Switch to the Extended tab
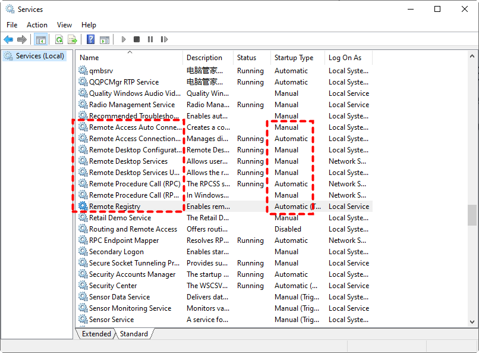479x353 pixels. pos(96,334)
